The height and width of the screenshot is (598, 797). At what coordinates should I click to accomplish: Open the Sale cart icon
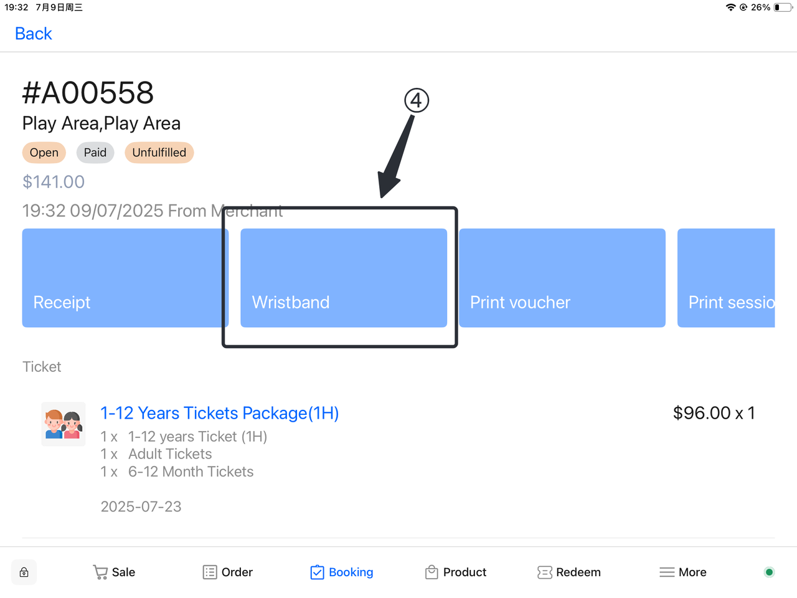click(100, 572)
